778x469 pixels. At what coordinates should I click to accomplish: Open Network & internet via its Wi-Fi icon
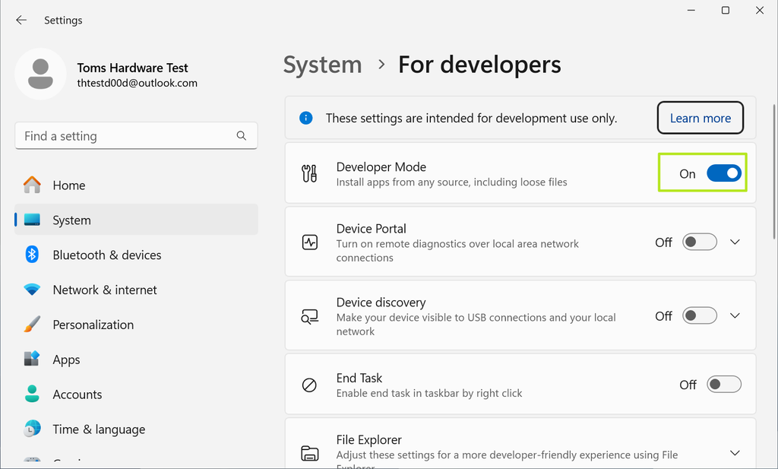tap(32, 290)
